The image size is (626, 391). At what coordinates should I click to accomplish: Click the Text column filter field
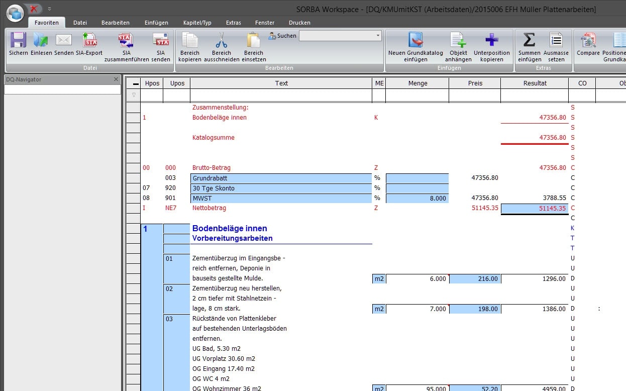coord(281,95)
